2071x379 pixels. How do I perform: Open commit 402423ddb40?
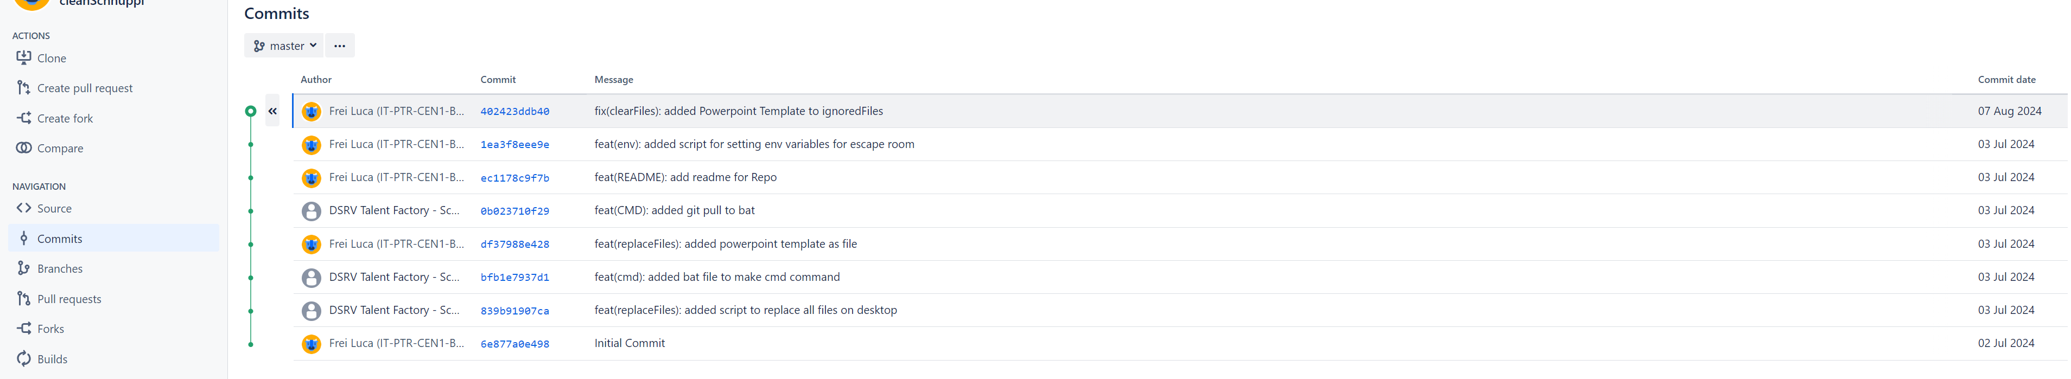514,112
